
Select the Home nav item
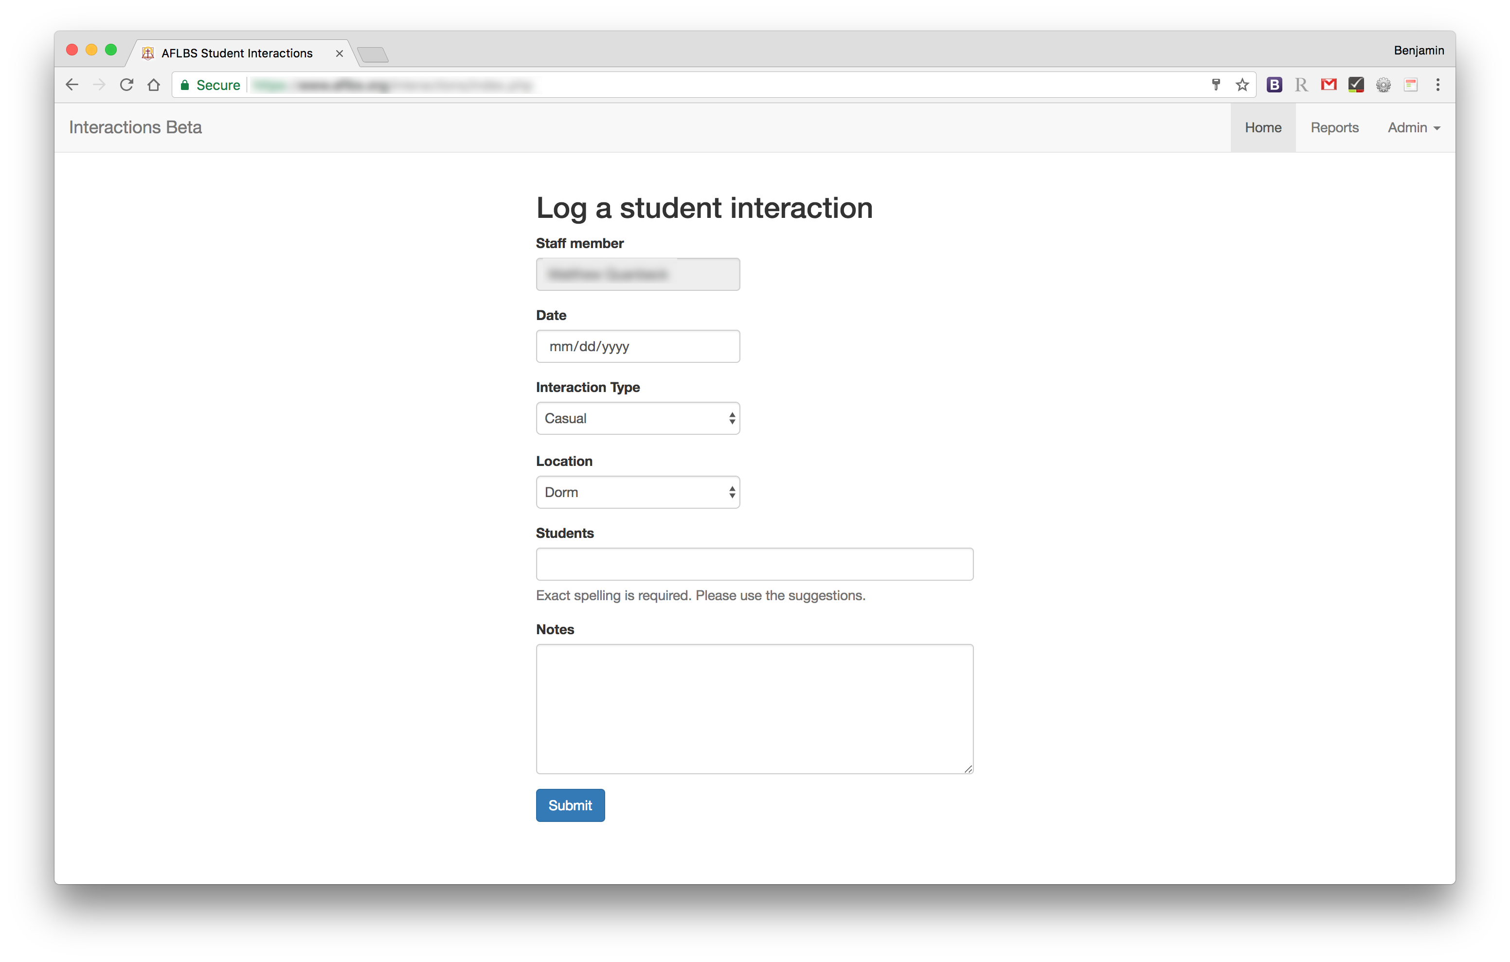[1262, 128]
